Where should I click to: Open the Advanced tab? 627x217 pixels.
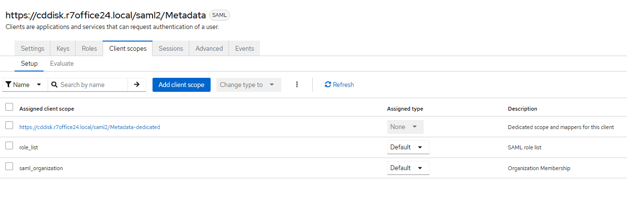tap(209, 48)
